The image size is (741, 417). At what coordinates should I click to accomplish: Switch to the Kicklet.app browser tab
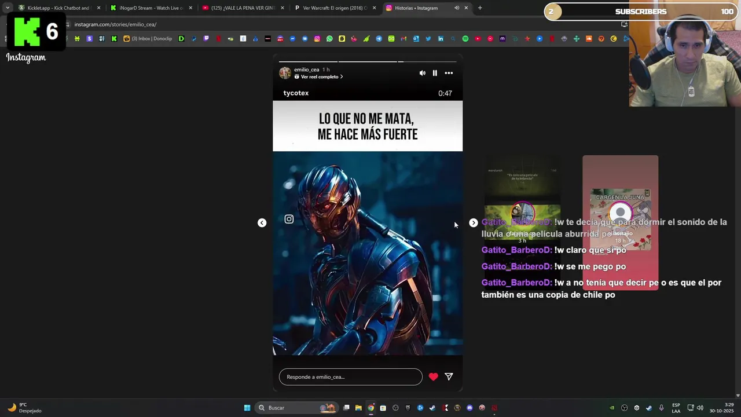click(x=58, y=8)
